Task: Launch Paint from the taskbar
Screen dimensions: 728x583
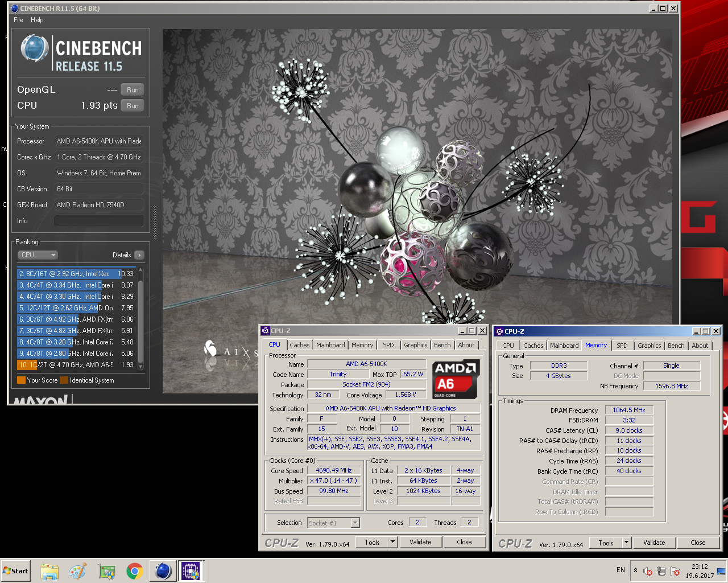Action: pyautogui.click(x=77, y=570)
